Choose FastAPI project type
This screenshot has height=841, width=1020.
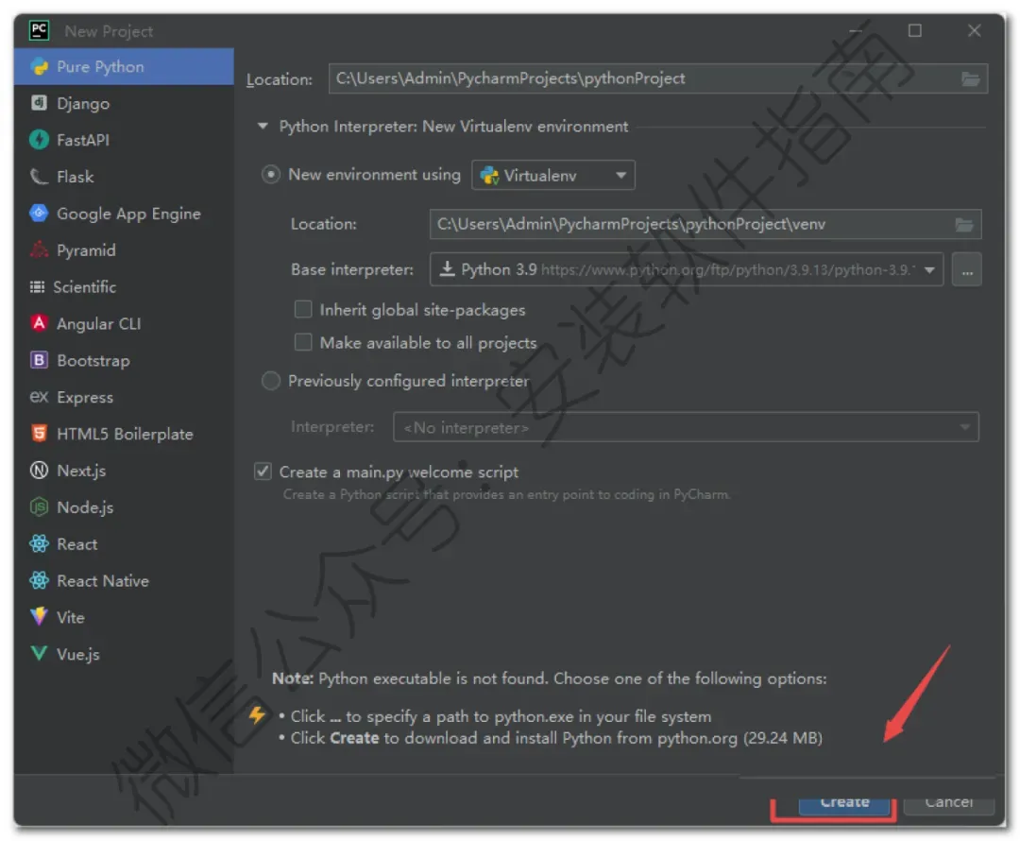[x=124, y=139]
